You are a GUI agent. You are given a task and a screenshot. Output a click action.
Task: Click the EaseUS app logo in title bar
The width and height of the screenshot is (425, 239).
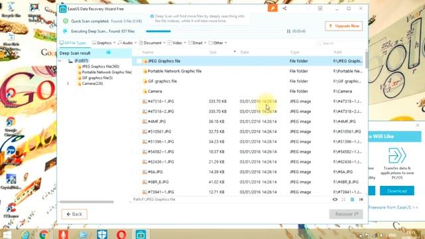[62, 9]
